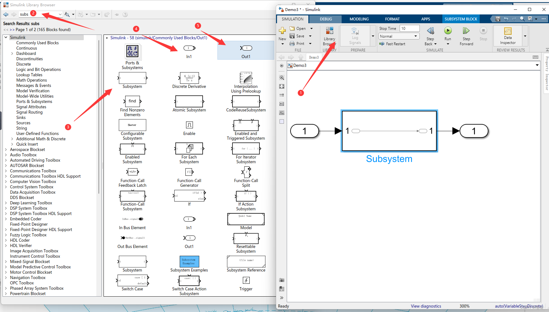The height and width of the screenshot is (312, 549).
Task: Click the Fit to View icon in sidebar
Action: pos(281,86)
